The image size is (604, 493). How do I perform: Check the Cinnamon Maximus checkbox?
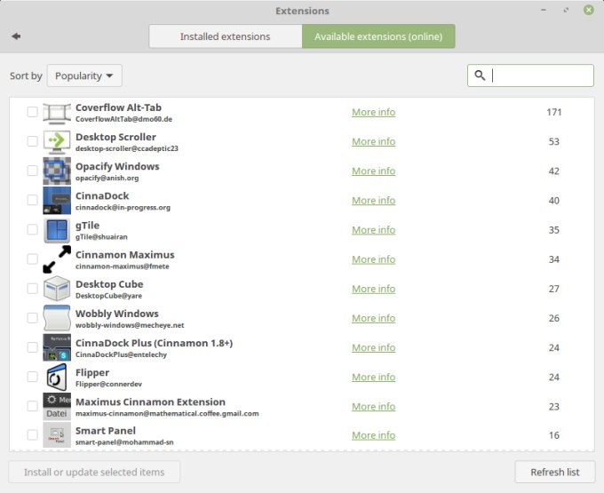point(32,259)
